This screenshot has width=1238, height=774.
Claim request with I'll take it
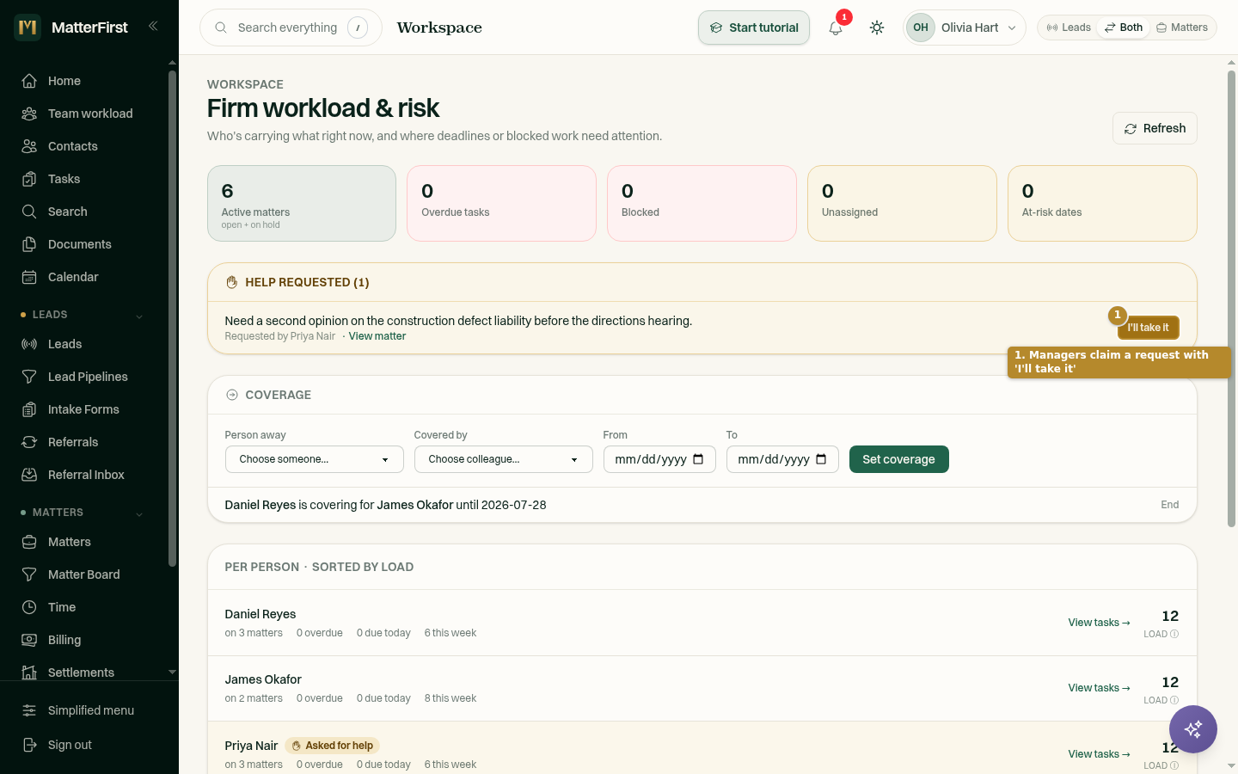(x=1148, y=328)
